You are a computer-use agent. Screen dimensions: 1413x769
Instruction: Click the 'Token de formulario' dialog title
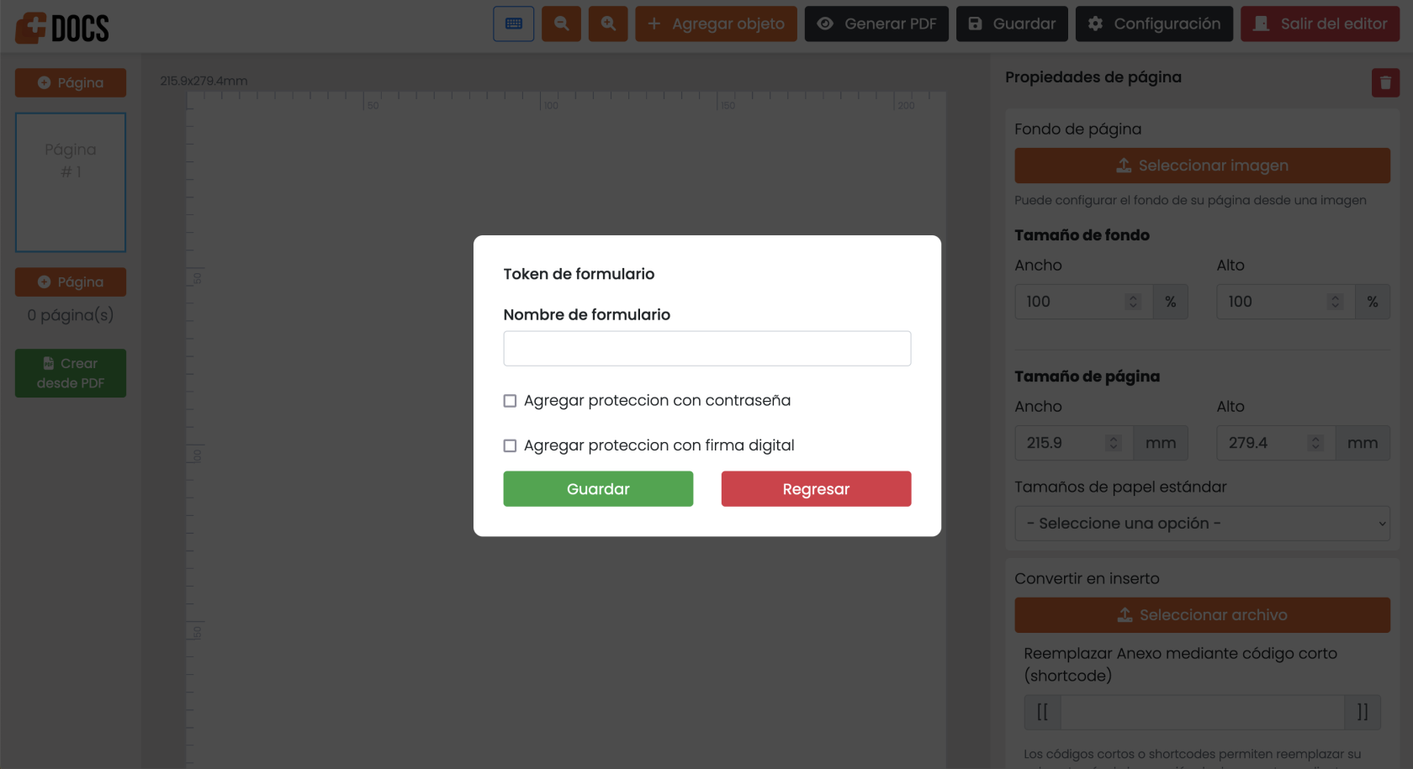(x=579, y=274)
